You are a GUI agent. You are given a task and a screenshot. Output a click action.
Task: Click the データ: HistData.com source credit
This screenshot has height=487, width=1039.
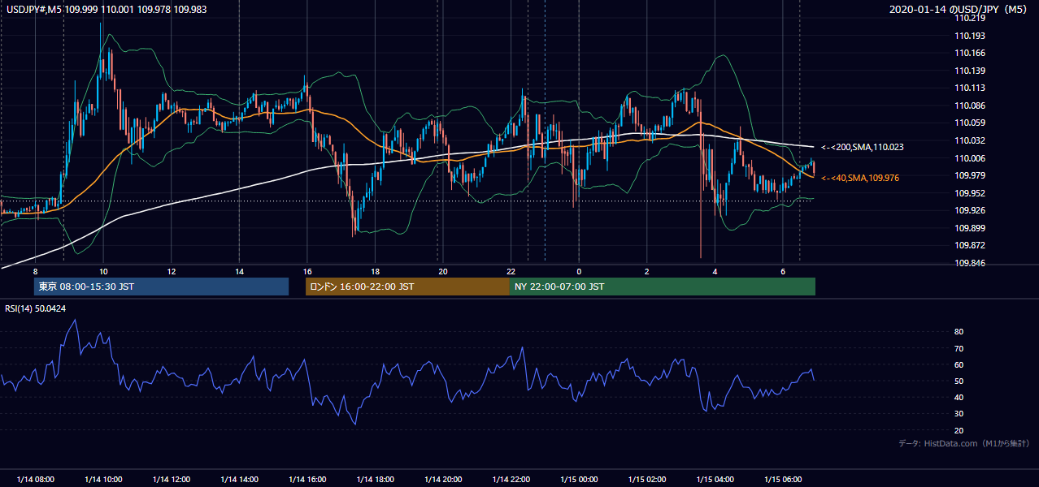(964, 444)
